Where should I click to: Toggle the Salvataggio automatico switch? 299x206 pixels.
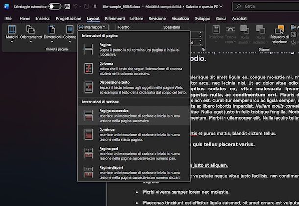point(54,7)
